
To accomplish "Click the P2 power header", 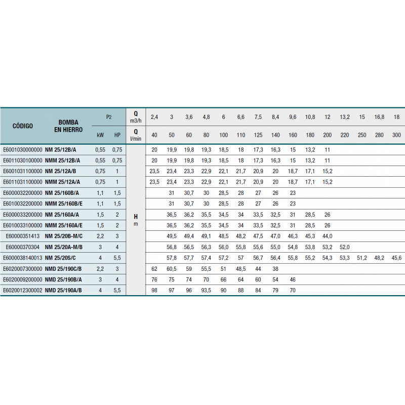I will click(x=108, y=117).
